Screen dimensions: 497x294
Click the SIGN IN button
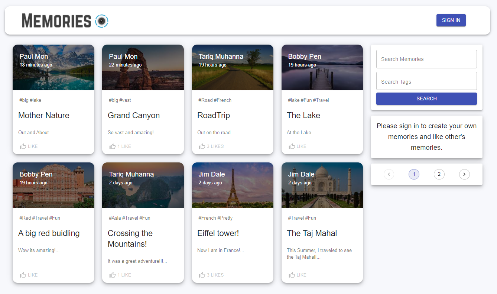pos(451,20)
